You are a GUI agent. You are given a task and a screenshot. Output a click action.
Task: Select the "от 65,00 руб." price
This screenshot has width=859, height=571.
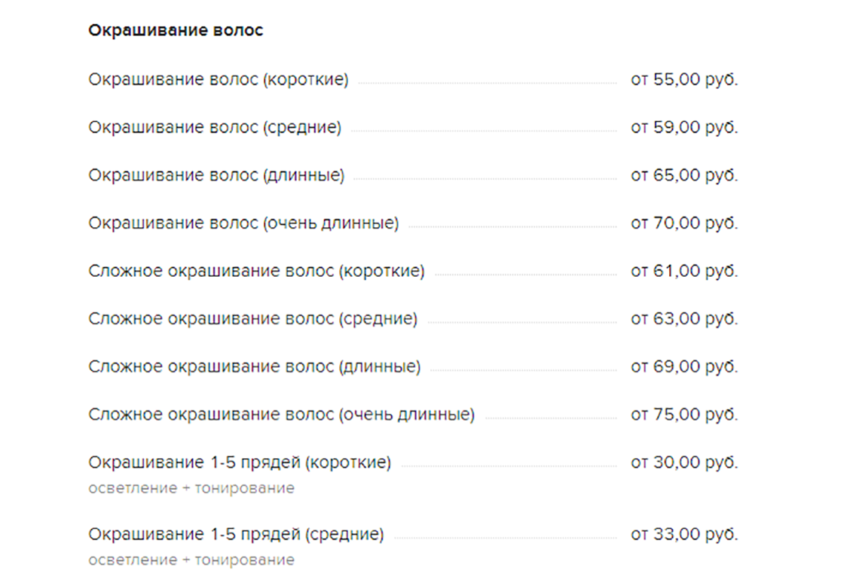(684, 175)
